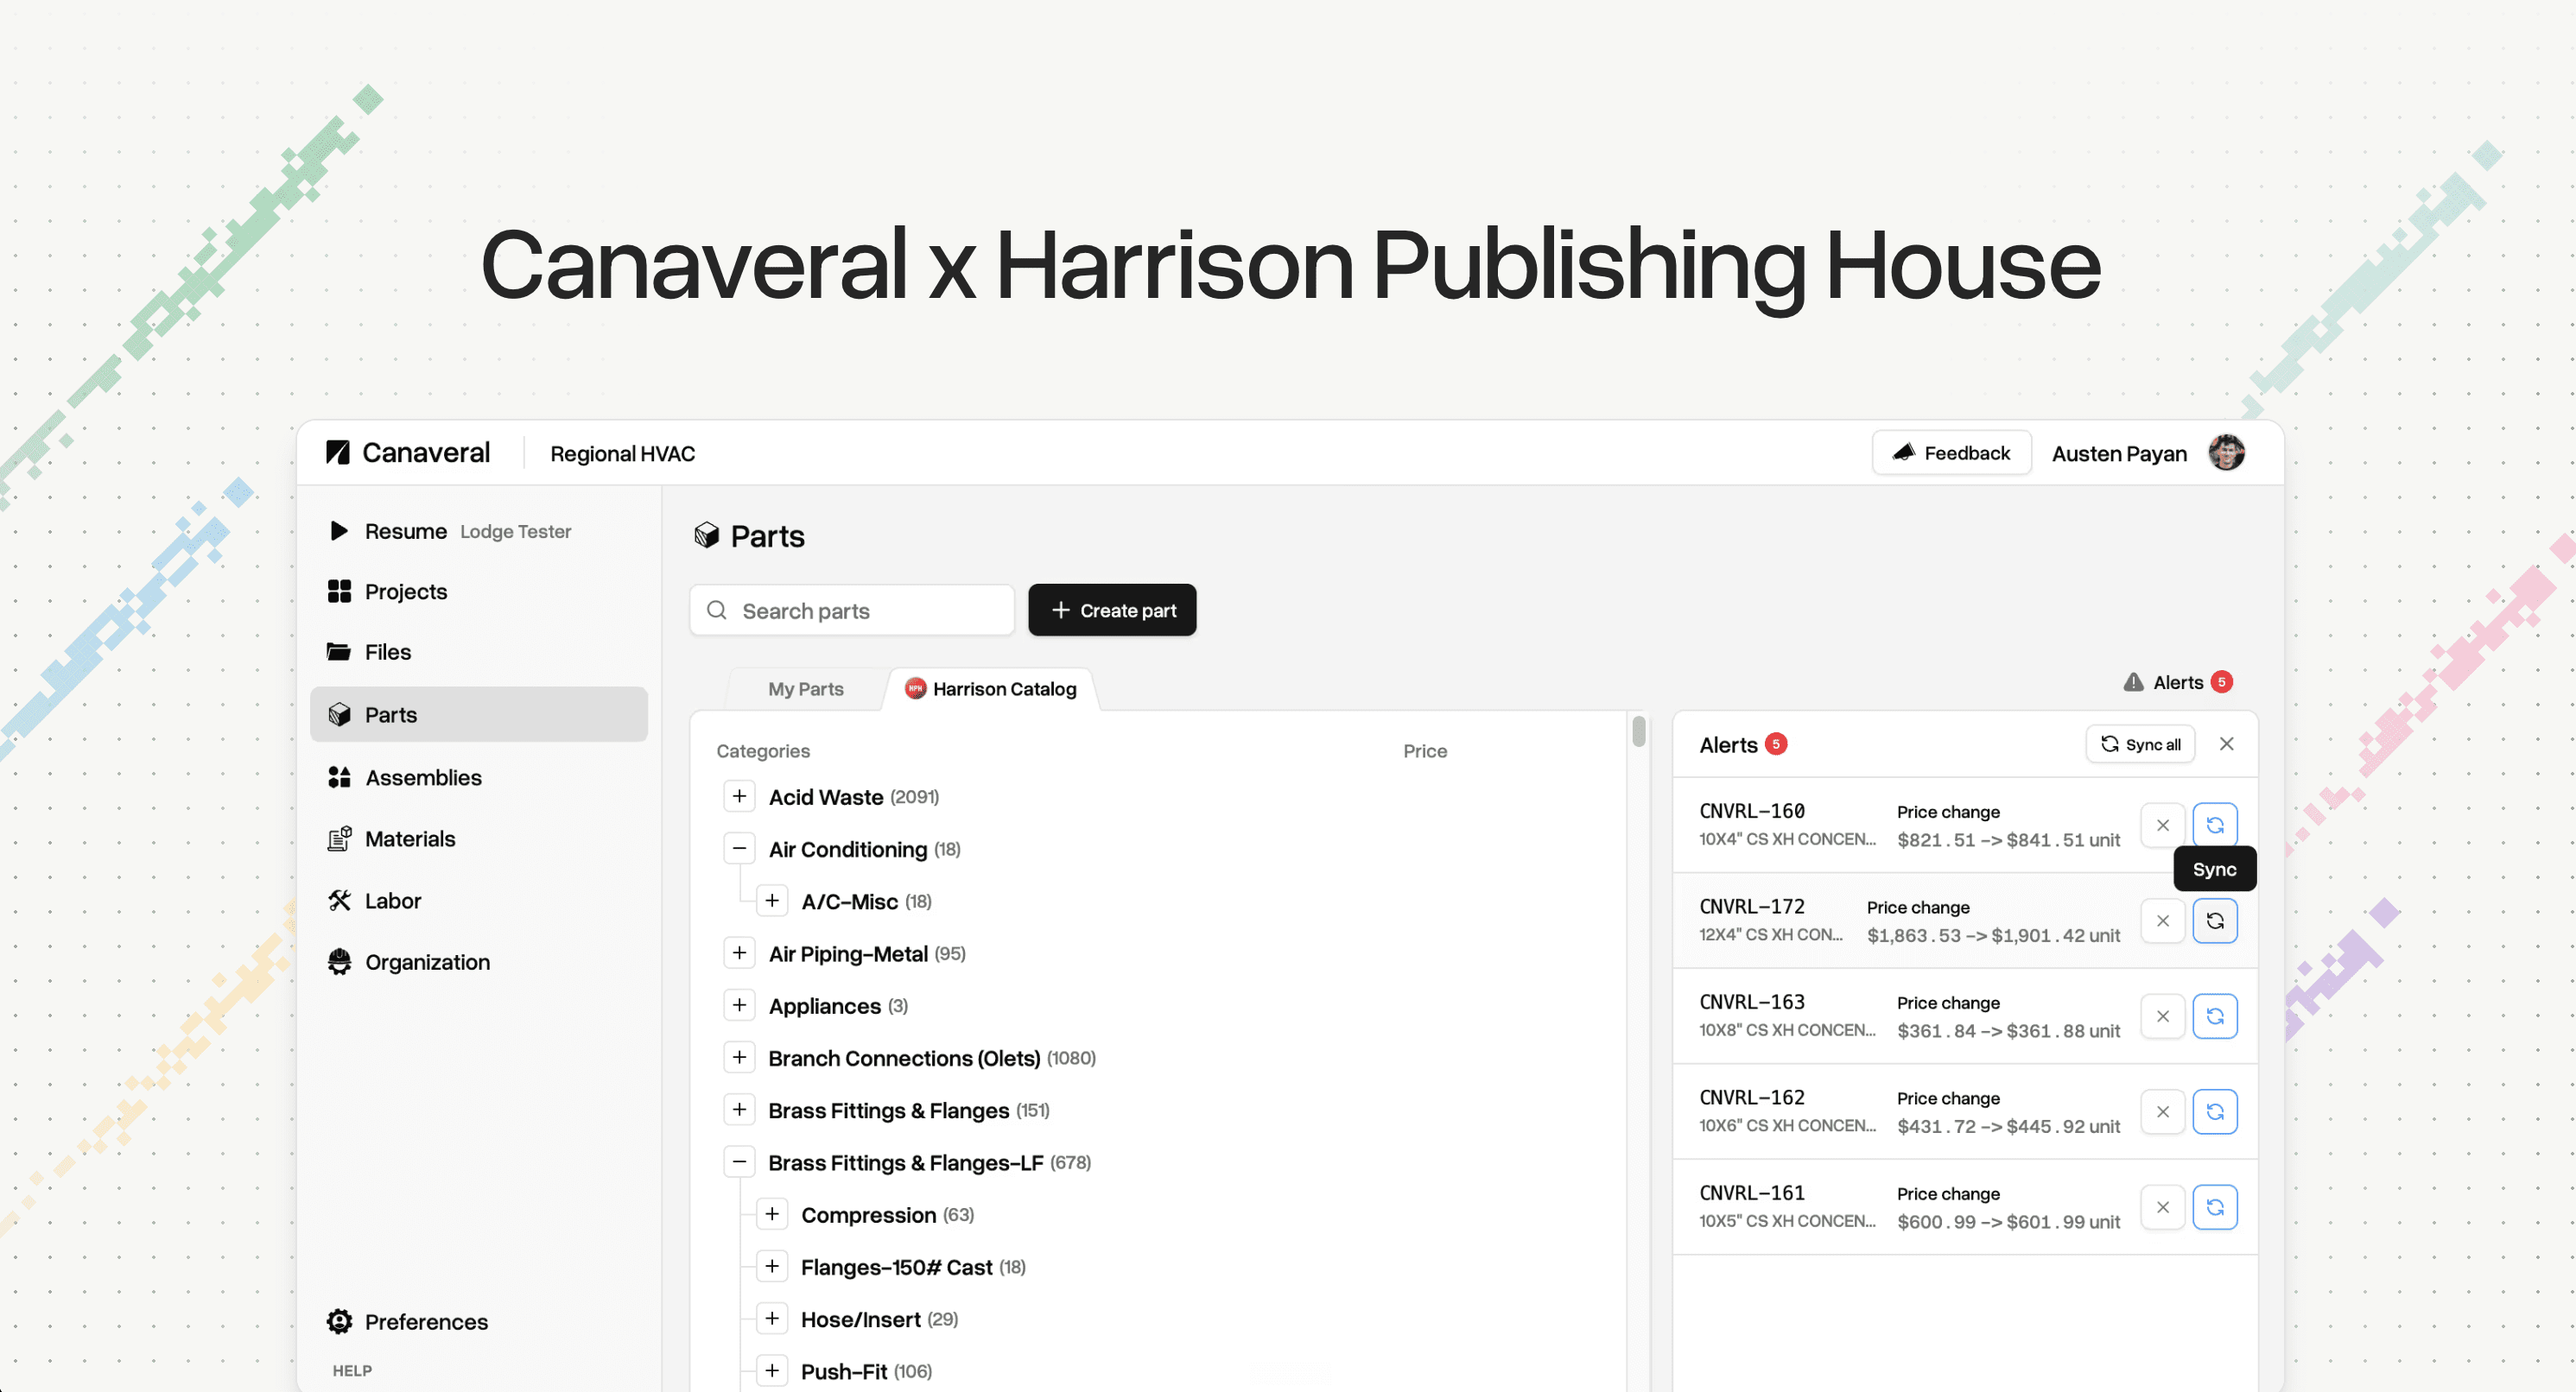The height and width of the screenshot is (1392, 2576).
Task: Expand the Acid Waste category
Action: tap(739, 796)
